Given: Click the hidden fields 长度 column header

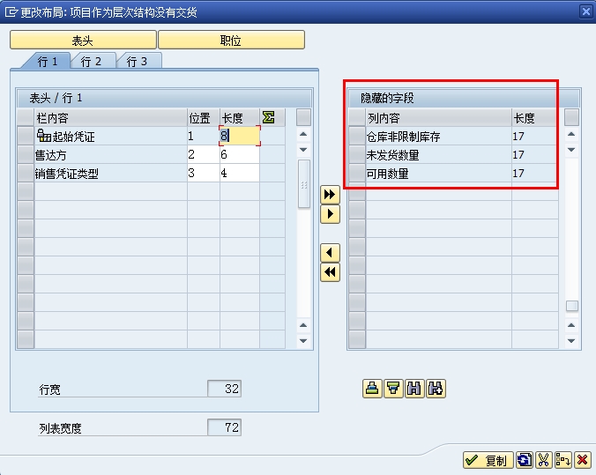Looking at the screenshot, I should pyautogui.click(x=535, y=117).
